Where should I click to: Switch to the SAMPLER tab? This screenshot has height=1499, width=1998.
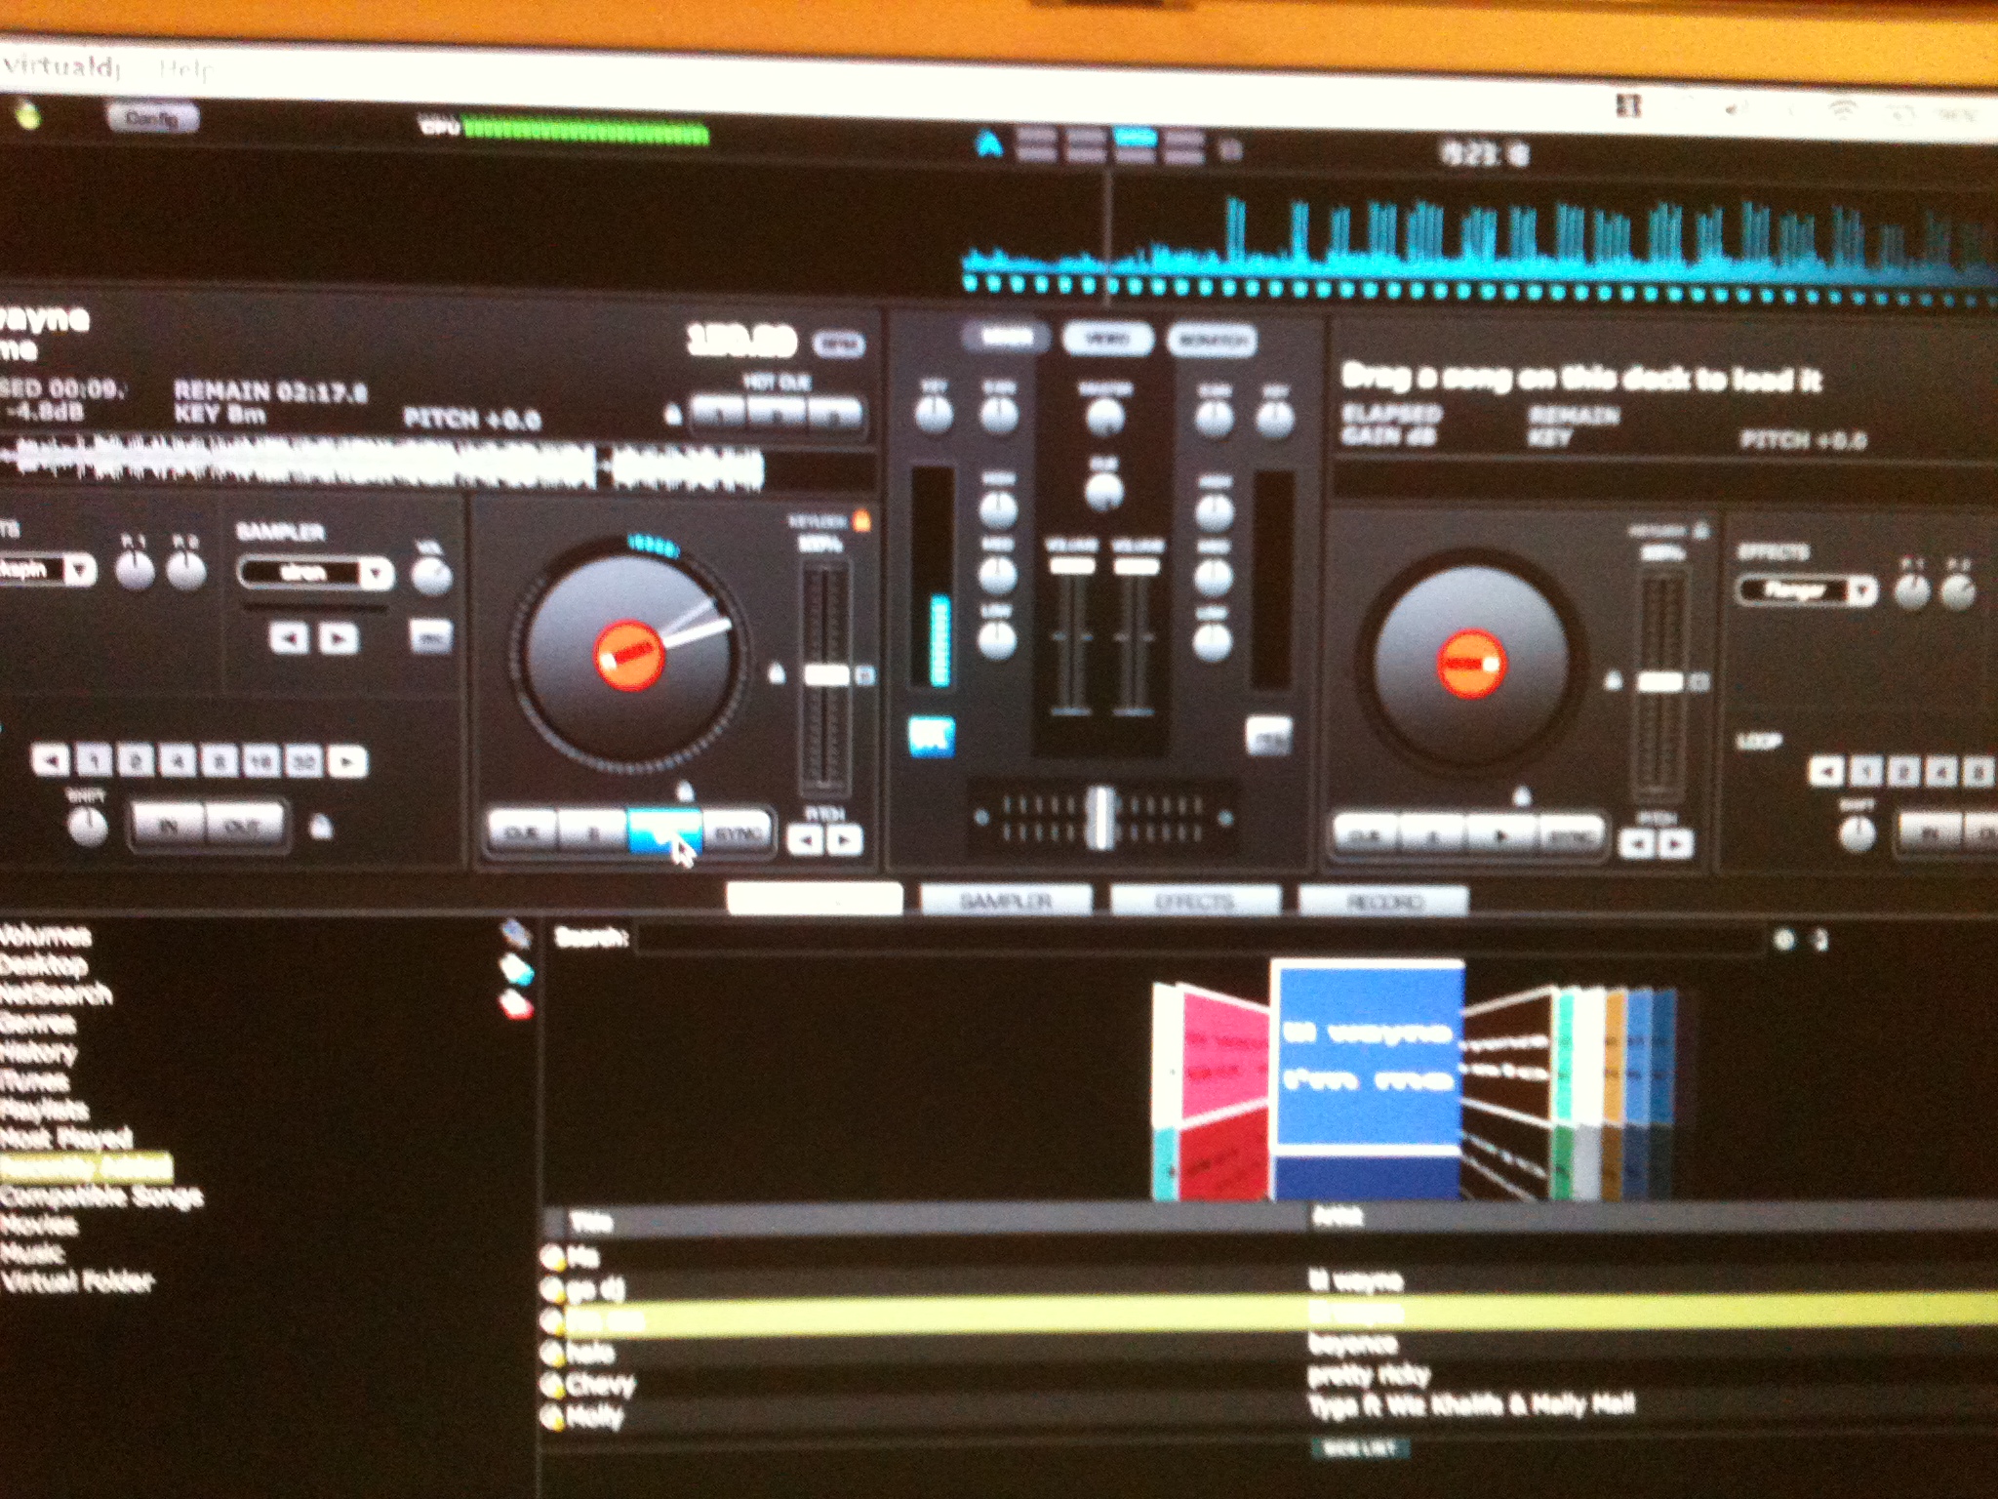tap(1006, 901)
